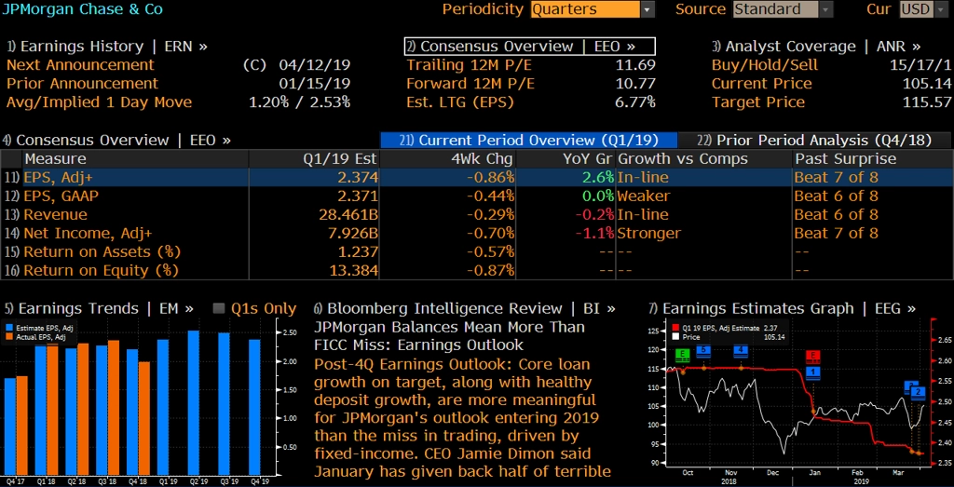Image resolution: width=954 pixels, height=487 pixels.
Task: Open Earnings Trends EM link
Action: point(99,309)
